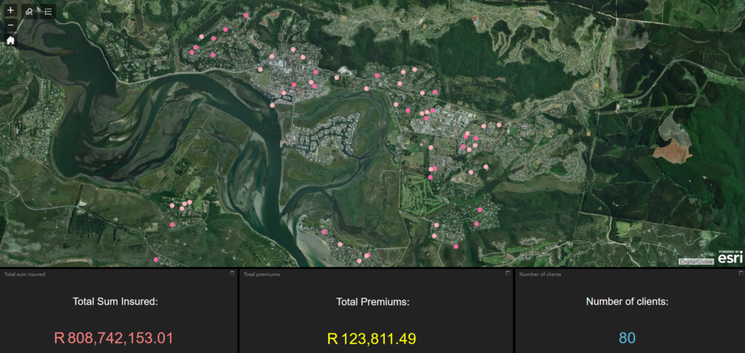Viewport: 745px width, 353px height.
Task: Select the R 808,742,153.01 sum insured value
Action: point(114,338)
